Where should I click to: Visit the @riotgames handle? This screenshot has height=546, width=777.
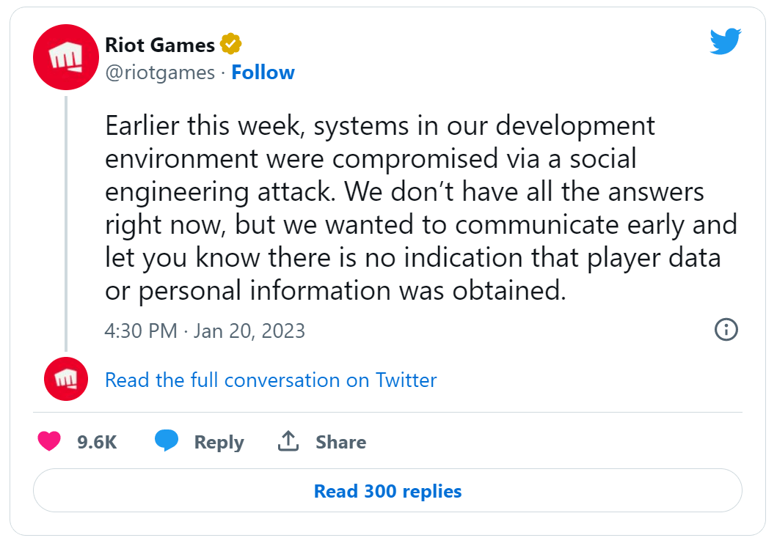pos(159,73)
